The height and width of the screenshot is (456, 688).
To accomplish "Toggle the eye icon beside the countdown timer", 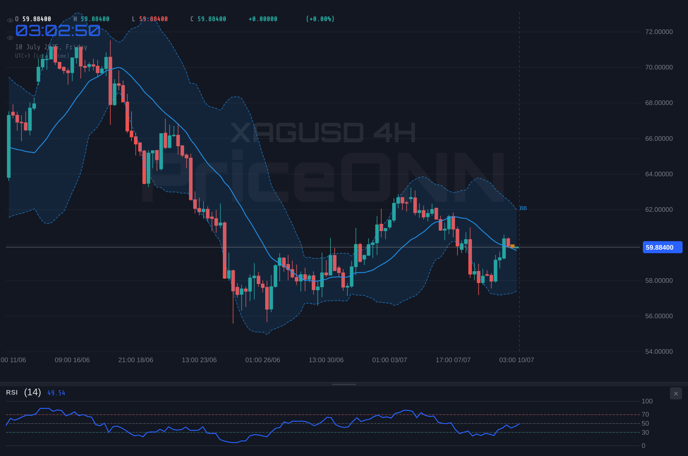I will tap(10, 38).
